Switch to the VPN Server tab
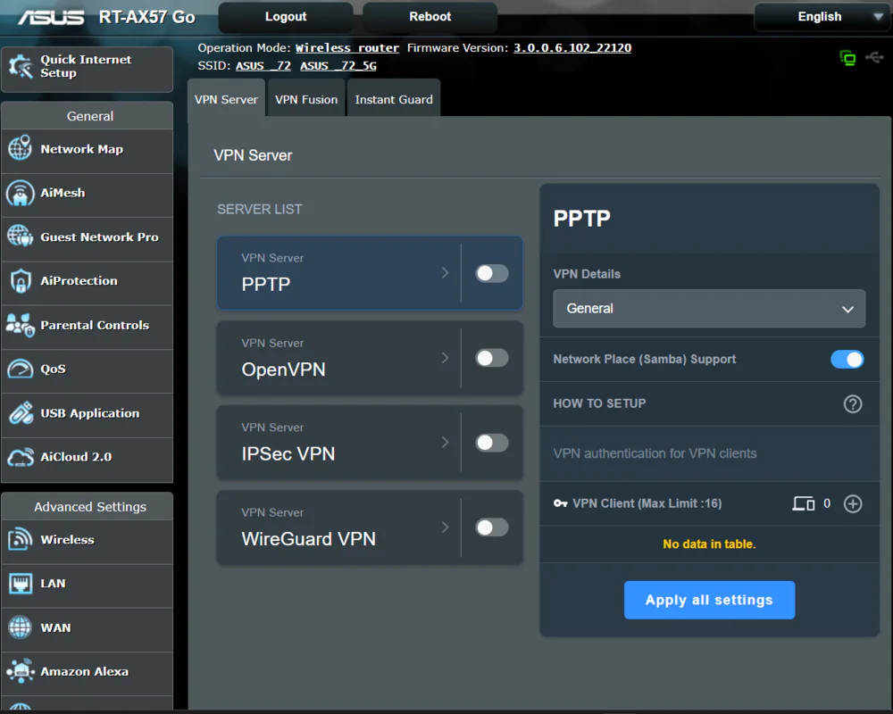Viewport: 893px width, 714px height. [226, 99]
